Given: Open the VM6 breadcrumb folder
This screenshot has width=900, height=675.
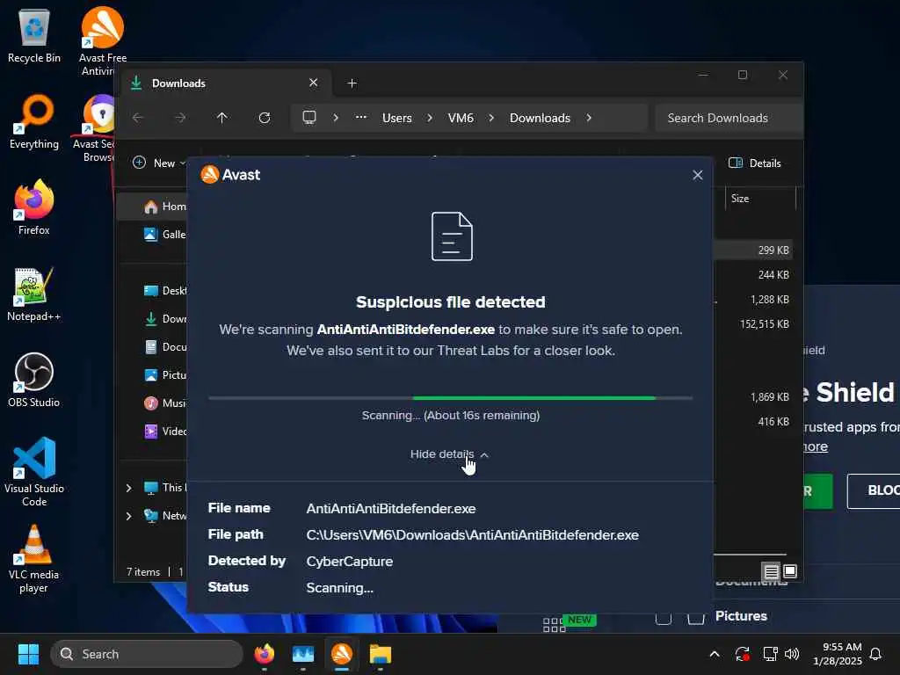Looking at the screenshot, I should 461,118.
